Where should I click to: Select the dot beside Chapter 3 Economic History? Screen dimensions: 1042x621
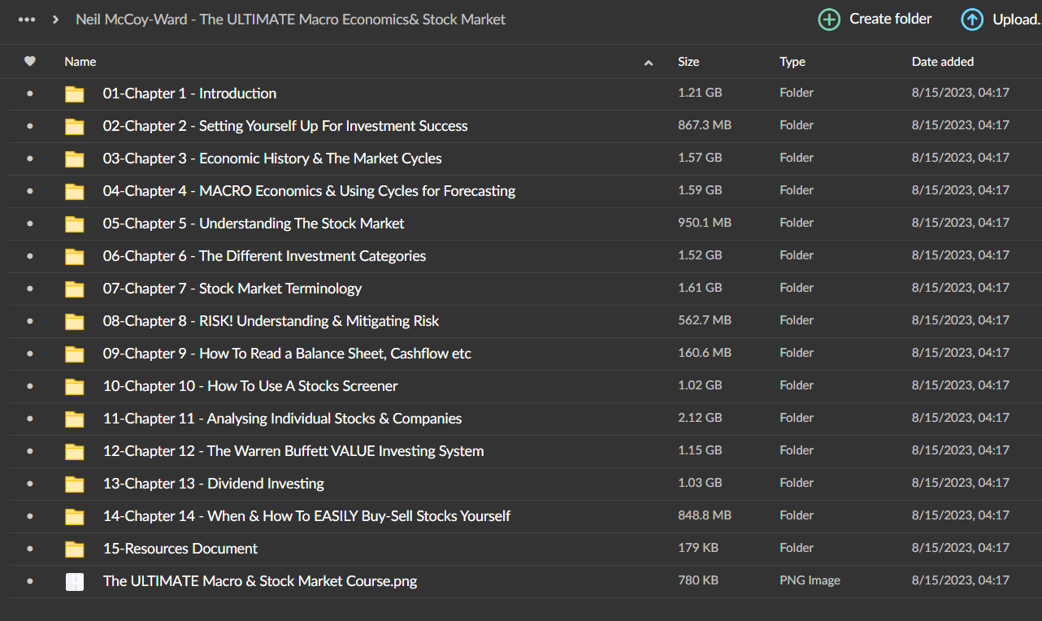click(x=30, y=159)
